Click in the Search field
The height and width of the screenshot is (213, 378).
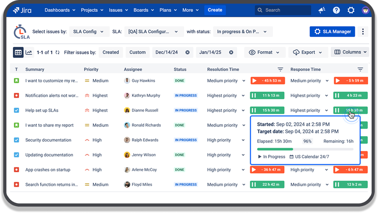283,10
